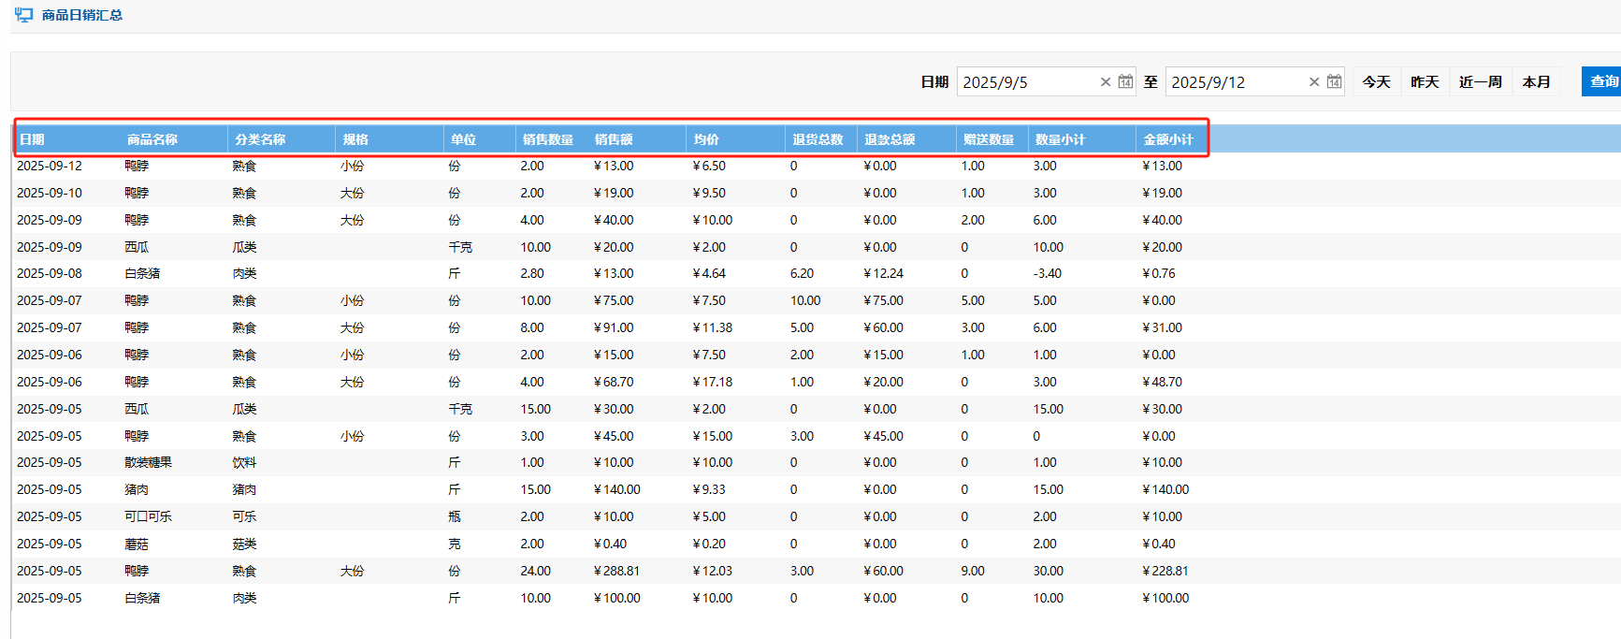Select the 今天 quick date filter
Screen dimensions: 1621x639
tap(1376, 82)
